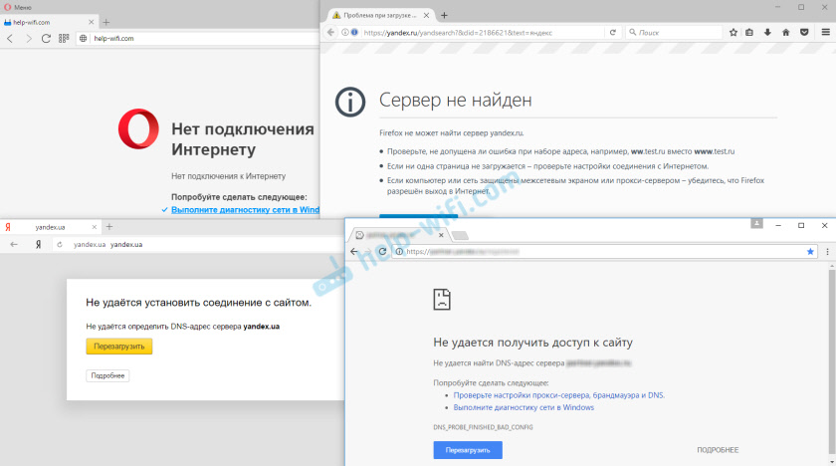Select the DNS_PROBE_FINISHED_BAD_CONFIG error code text
Screen dimensions: 836x466
(483, 427)
